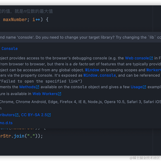The image size is (161, 161).
Task: Open the Web console link
Action: click(x=137, y=58)
